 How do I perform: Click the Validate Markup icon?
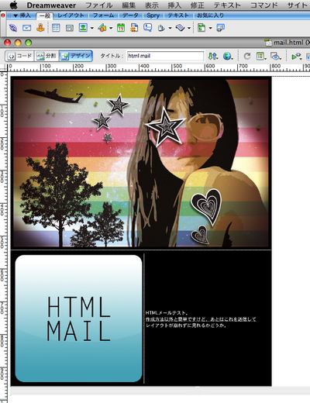coord(296,56)
